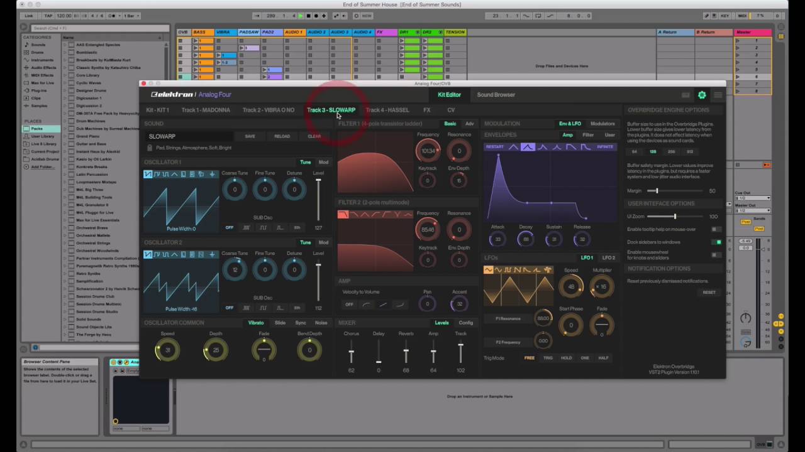
Task: Expand Core Library pack
Action: point(65,75)
